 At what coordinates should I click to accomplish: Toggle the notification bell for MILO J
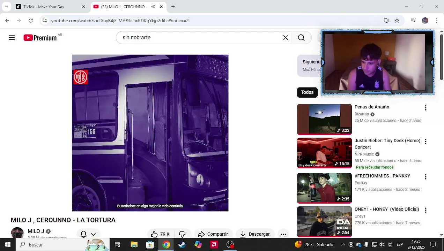pos(83,234)
